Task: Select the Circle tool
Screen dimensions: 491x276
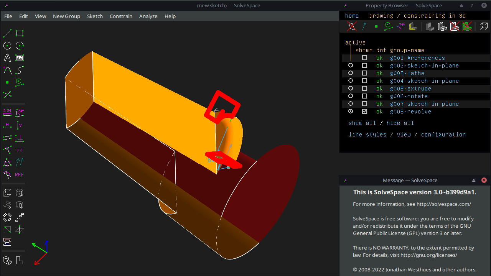Action: coord(7,46)
